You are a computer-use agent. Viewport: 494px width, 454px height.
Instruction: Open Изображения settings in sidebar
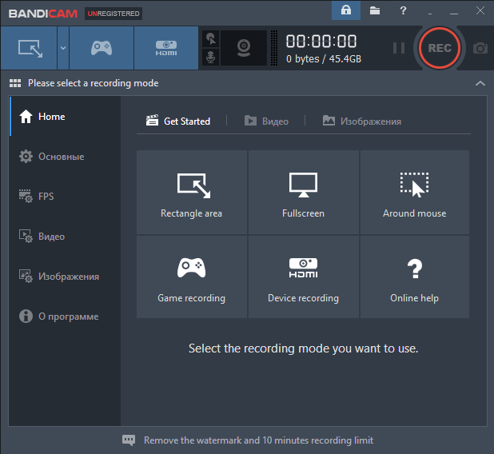point(65,277)
